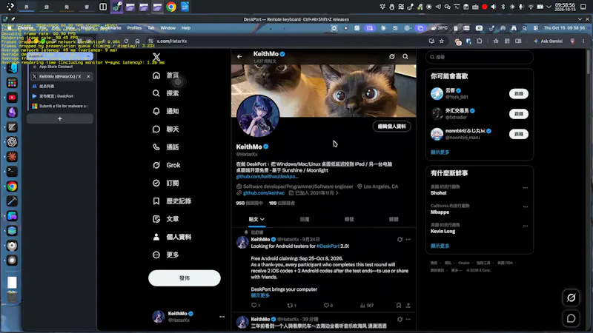Follow 外汇交易员 suggested account
593x333 pixels.
tap(518, 114)
